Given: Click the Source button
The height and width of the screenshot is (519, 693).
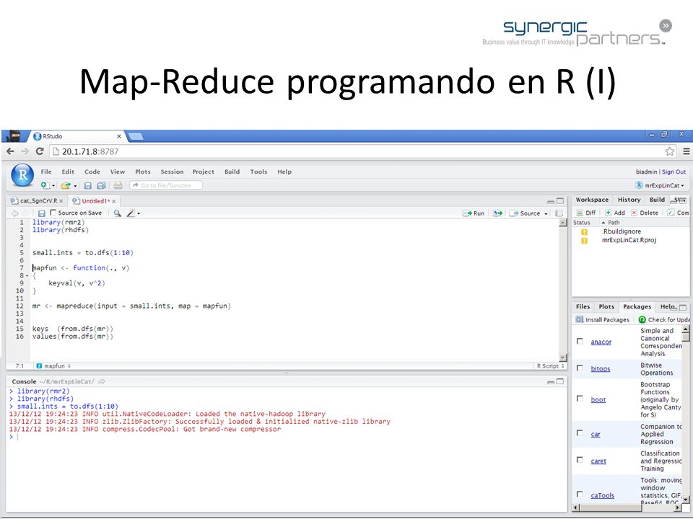Looking at the screenshot, I should pos(525,213).
